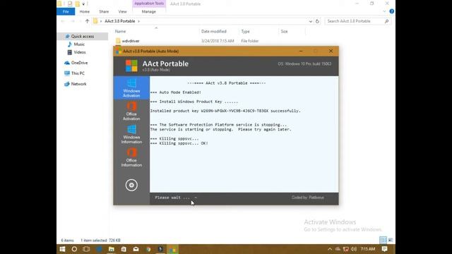
Task: Select This PC in navigation pane
Action: [78, 73]
